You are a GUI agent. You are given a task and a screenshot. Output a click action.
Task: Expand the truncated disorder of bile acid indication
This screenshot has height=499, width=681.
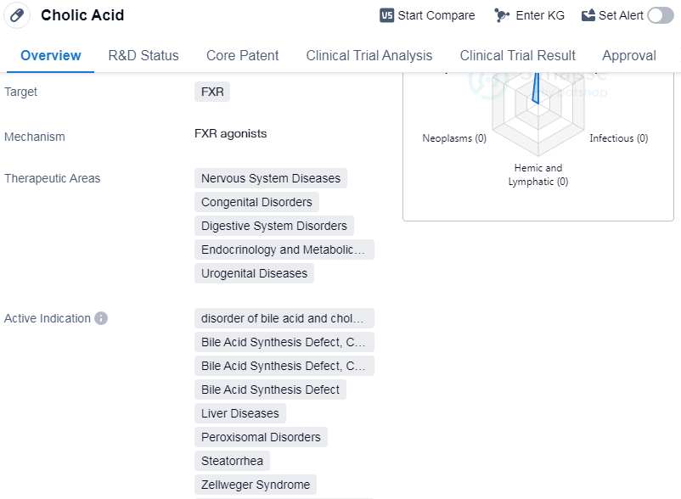284,318
